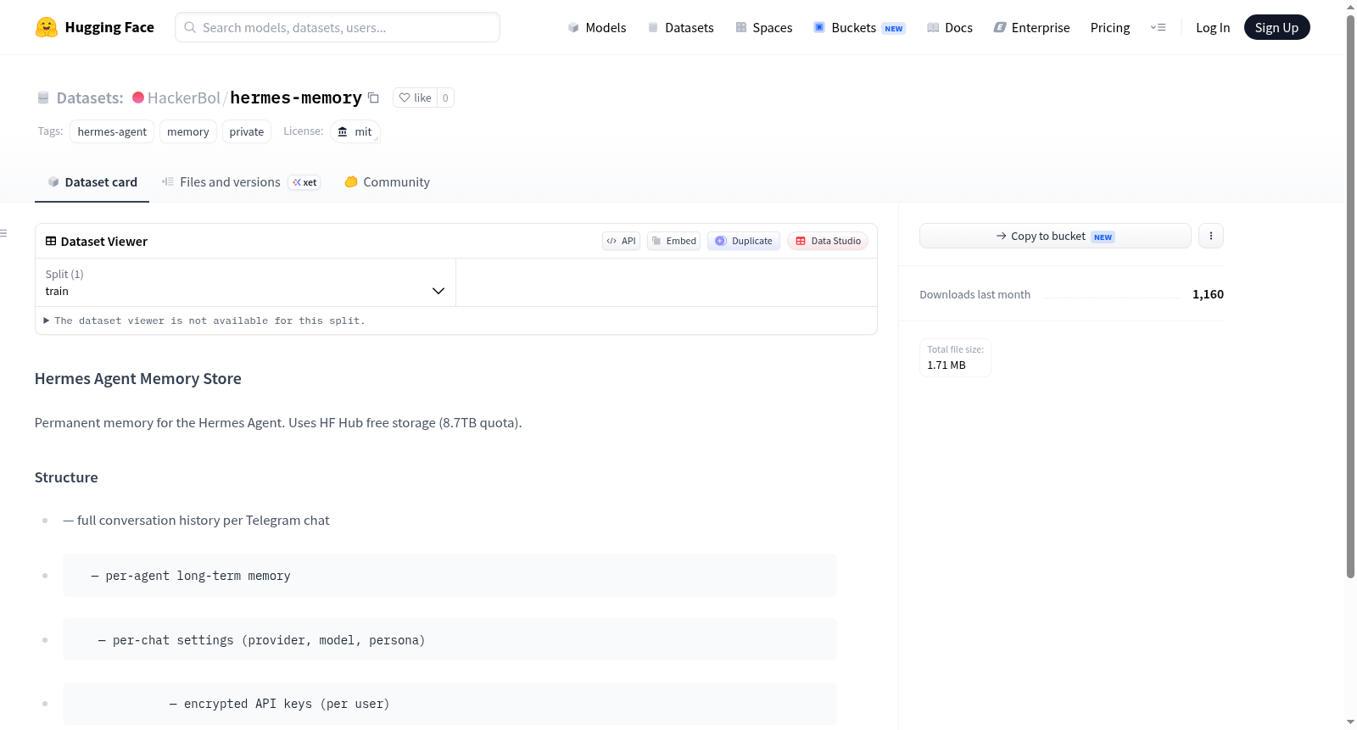Click the Permanent memory description paragraph
Image resolution: width=1357 pixels, height=730 pixels.
click(x=278, y=422)
